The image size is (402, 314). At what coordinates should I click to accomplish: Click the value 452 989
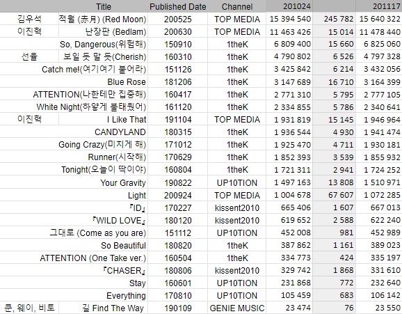(379, 233)
